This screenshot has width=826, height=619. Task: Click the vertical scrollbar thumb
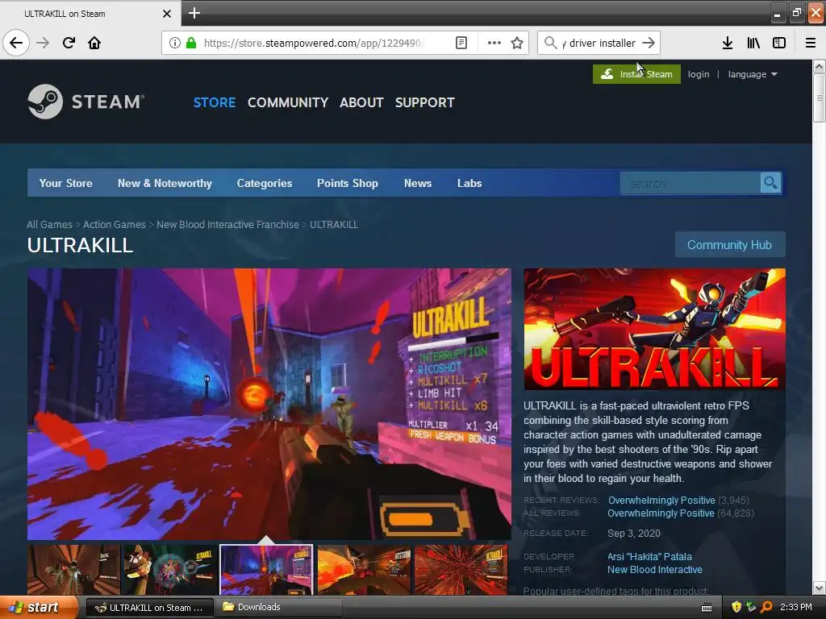820,98
